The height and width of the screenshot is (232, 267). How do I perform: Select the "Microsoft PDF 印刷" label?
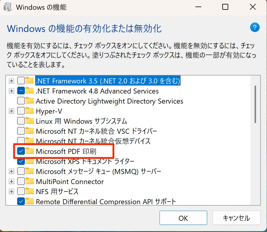[x=66, y=151]
